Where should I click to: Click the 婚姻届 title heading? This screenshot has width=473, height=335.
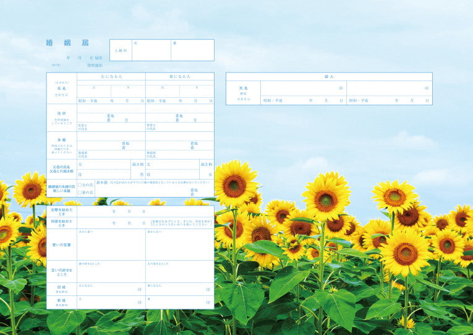point(67,43)
